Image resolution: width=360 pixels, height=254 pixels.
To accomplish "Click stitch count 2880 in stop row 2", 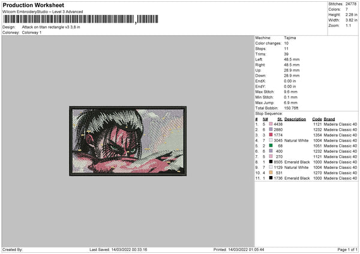I will tap(278, 130).
